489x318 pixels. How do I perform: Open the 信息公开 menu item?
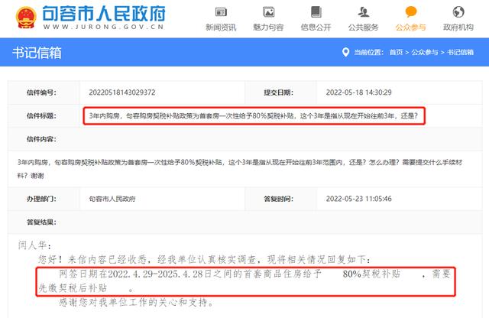(x=316, y=28)
